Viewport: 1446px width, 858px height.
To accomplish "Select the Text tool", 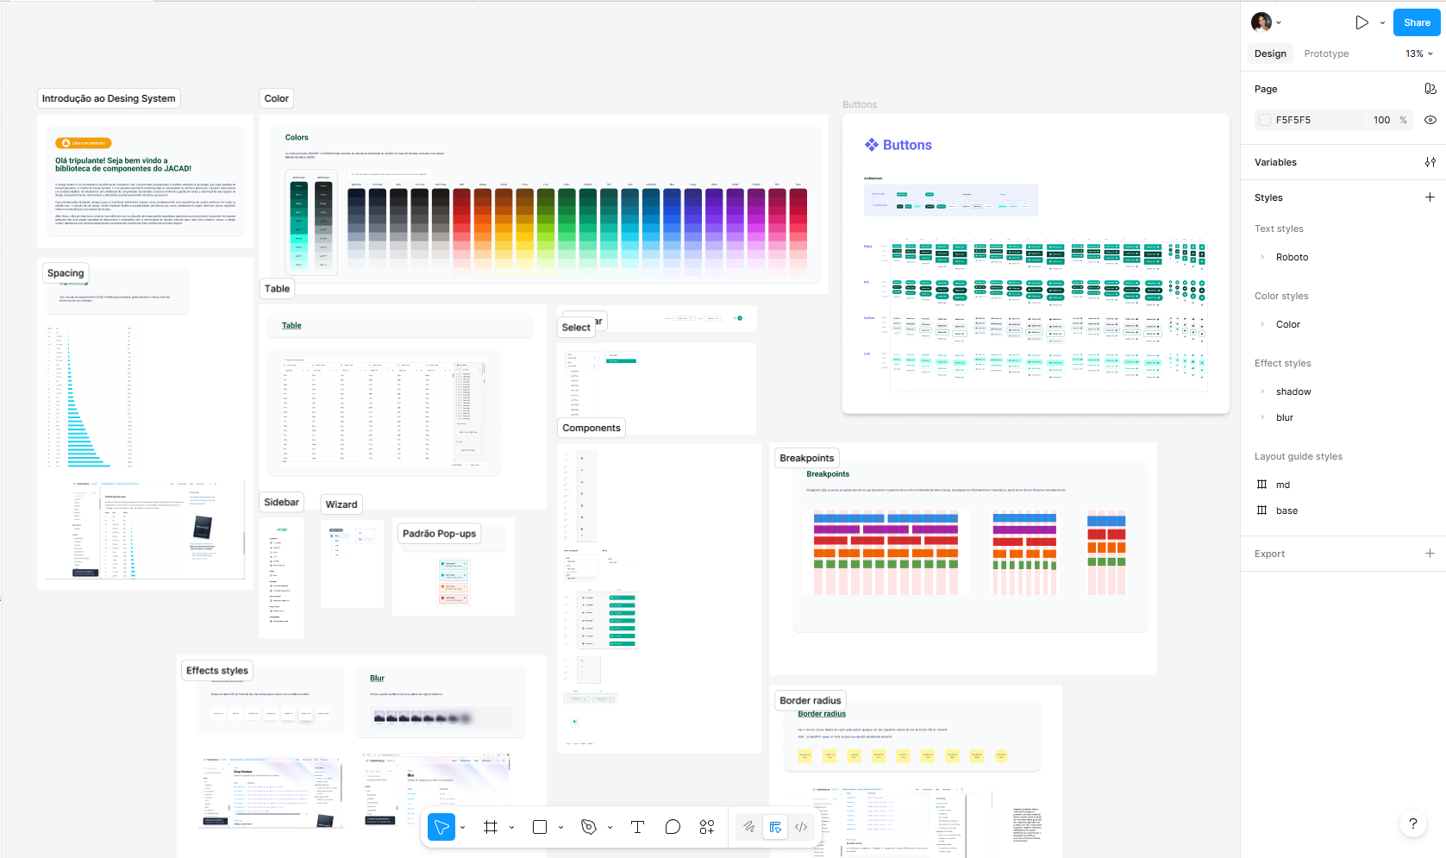I will (x=637, y=827).
